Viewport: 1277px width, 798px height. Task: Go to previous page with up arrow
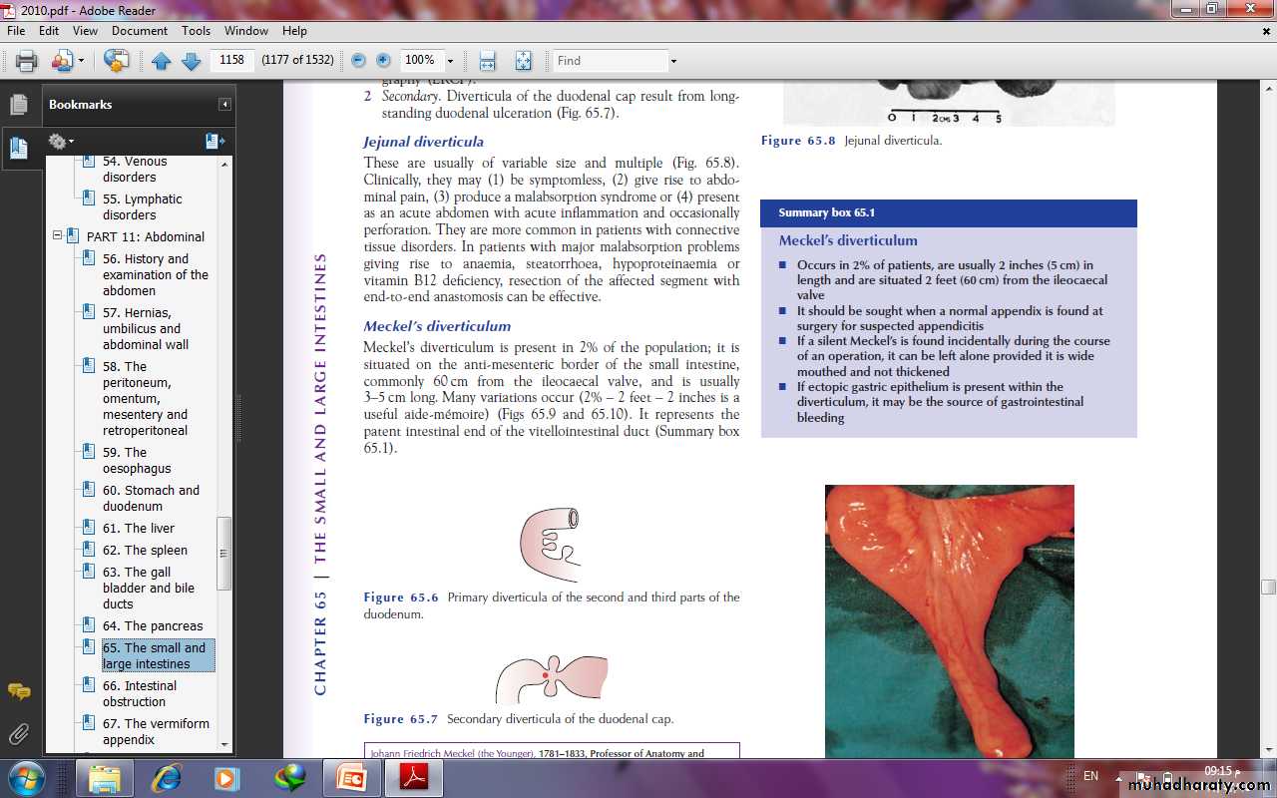point(162,61)
